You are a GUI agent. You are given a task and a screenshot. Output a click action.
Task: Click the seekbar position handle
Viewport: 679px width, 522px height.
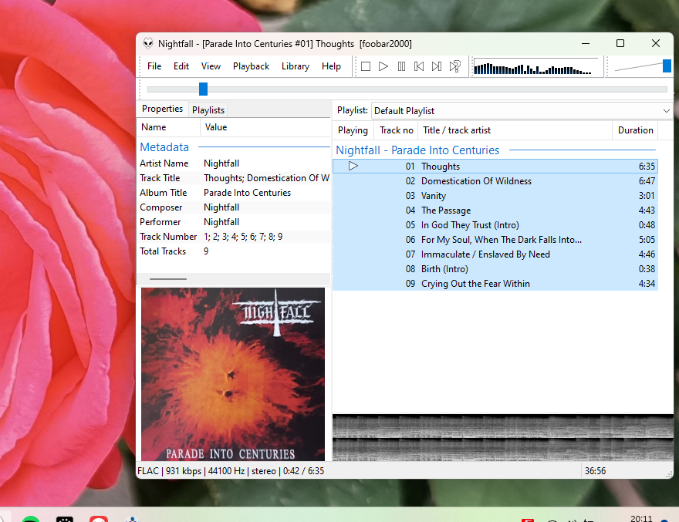(203, 89)
